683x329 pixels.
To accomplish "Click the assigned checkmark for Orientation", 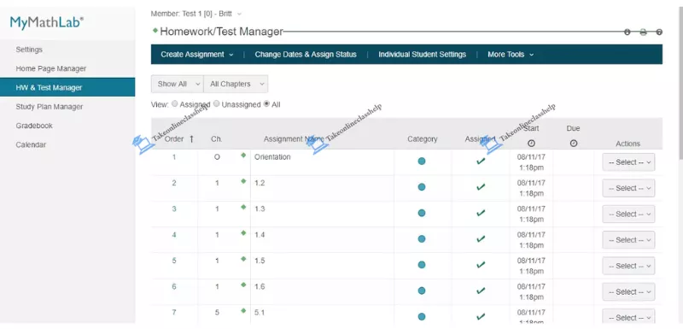I will click(x=481, y=162).
